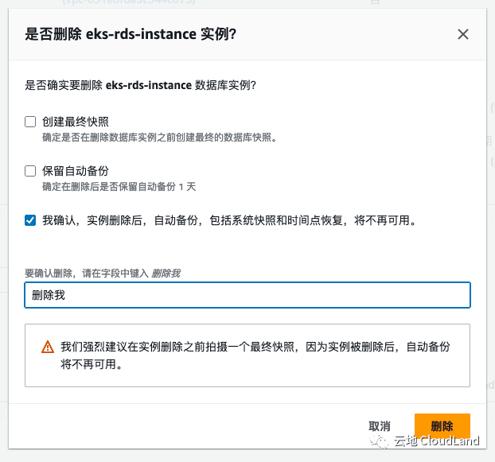This screenshot has width=495, height=462.
Task: Tick the 保留自动备份 checkbox
Action: click(x=30, y=171)
